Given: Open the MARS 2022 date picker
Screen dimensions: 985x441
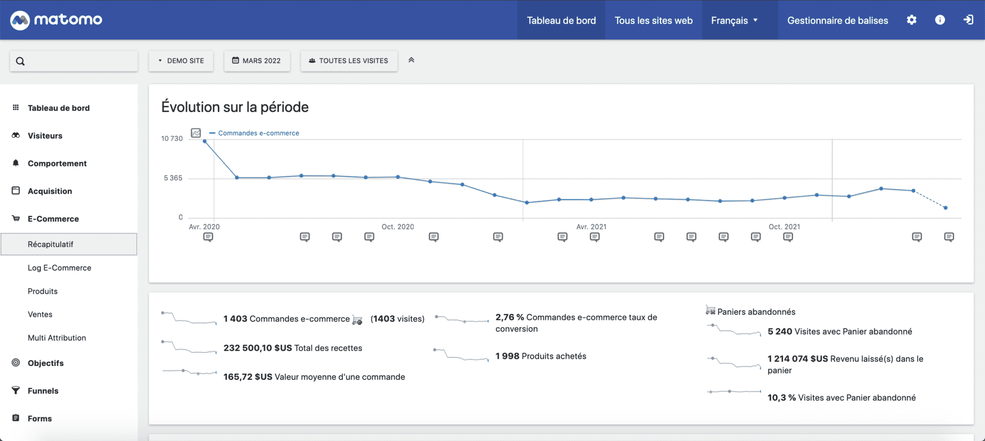Looking at the screenshot, I should [x=257, y=61].
